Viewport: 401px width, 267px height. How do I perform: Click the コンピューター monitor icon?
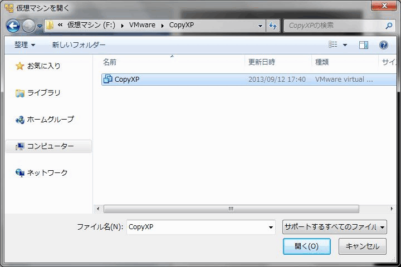(x=19, y=146)
